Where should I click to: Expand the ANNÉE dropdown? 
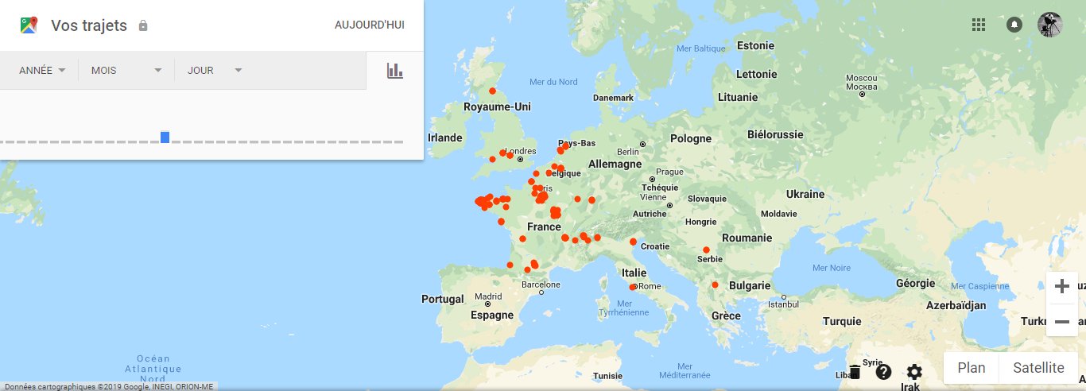[43, 71]
